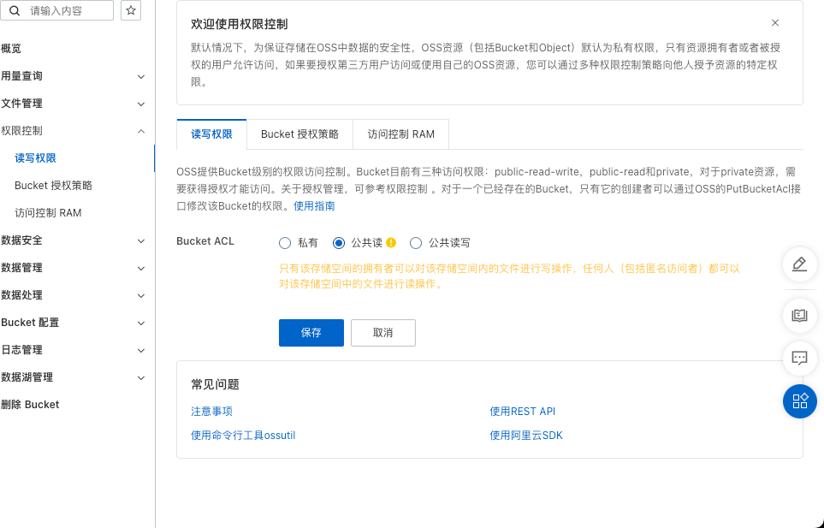Viewport: 824px width, 528px height.
Task: Click the 数据安全 sidebar label
Action: click(x=21, y=240)
